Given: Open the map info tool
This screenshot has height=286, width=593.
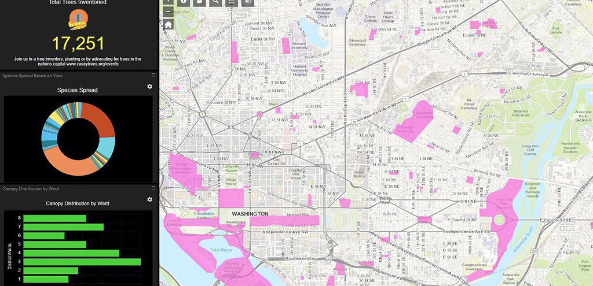Looking at the screenshot, I should (184, 2).
